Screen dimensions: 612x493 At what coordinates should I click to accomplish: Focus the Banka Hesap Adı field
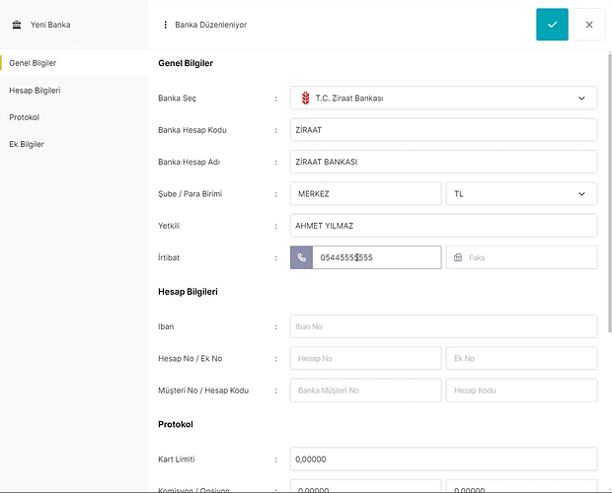click(443, 162)
